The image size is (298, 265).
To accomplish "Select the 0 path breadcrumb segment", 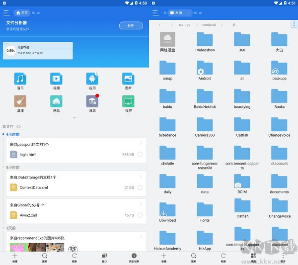I will pyautogui.click(x=234, y=25).
